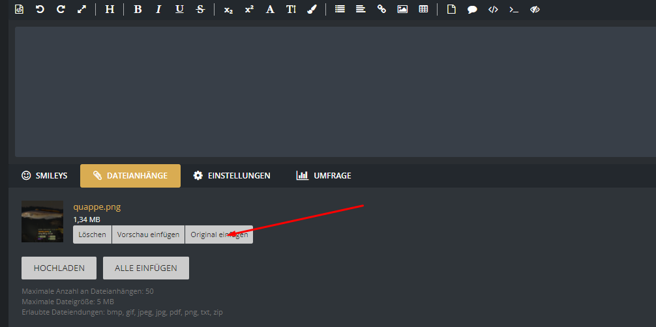Insert a link with the chain icon

point(381,10)
